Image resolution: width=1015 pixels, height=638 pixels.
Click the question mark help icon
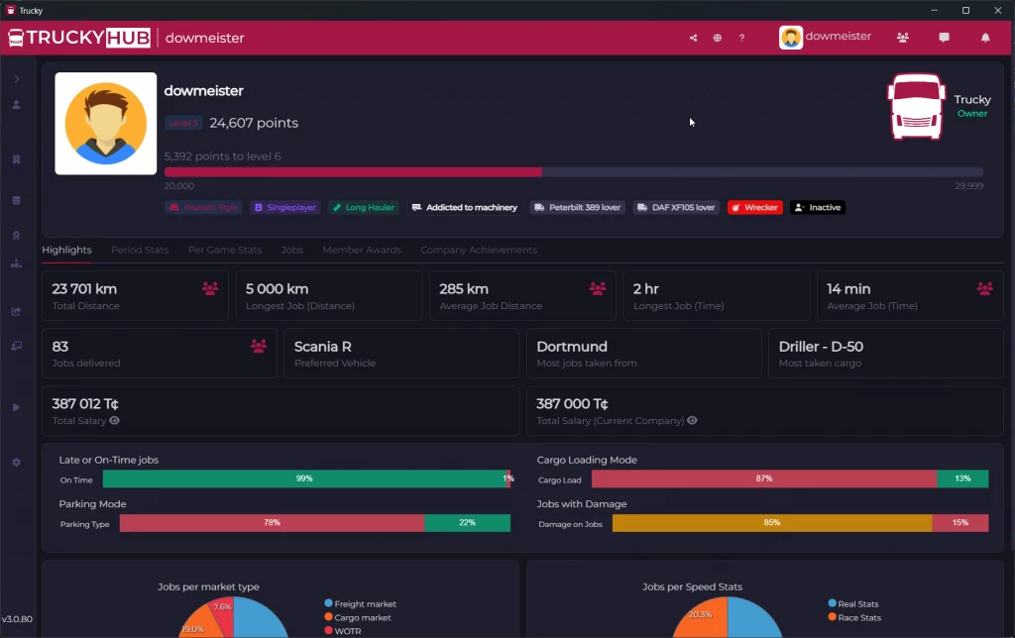741,38
